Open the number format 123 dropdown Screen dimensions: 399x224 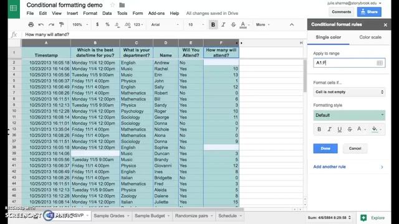pos(138,25)
